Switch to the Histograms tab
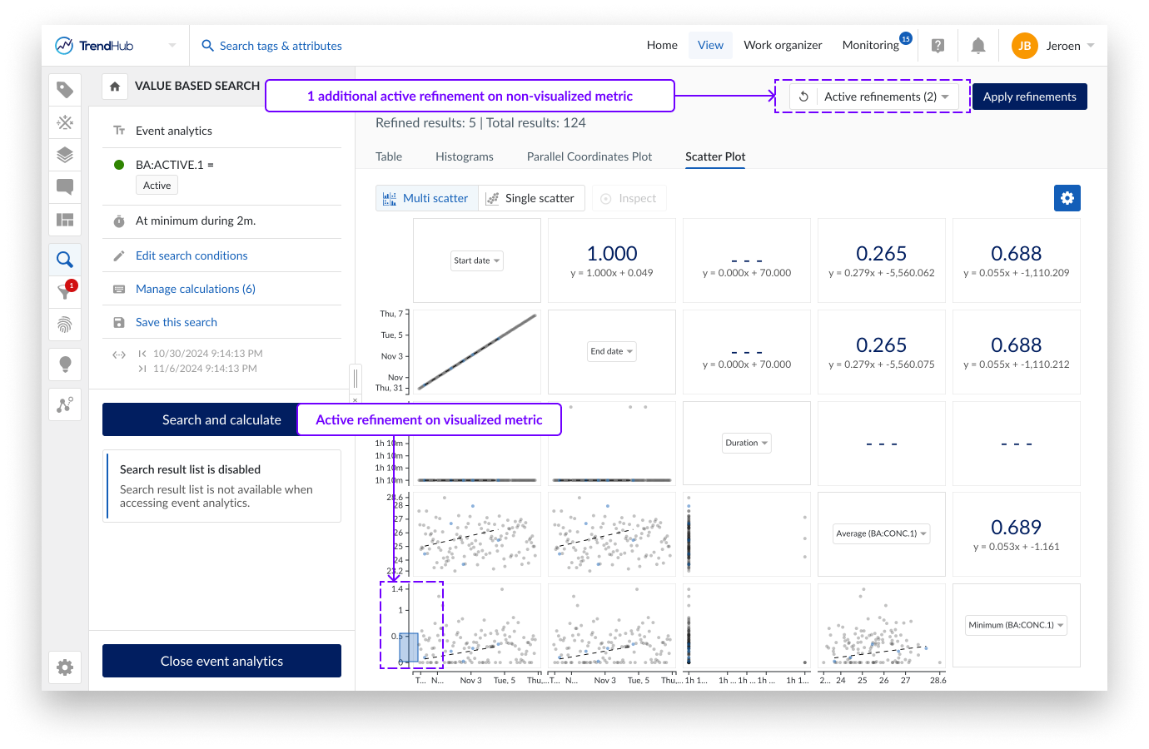The height and width of the screenshot is (749, 1149). tap(464, 156)
